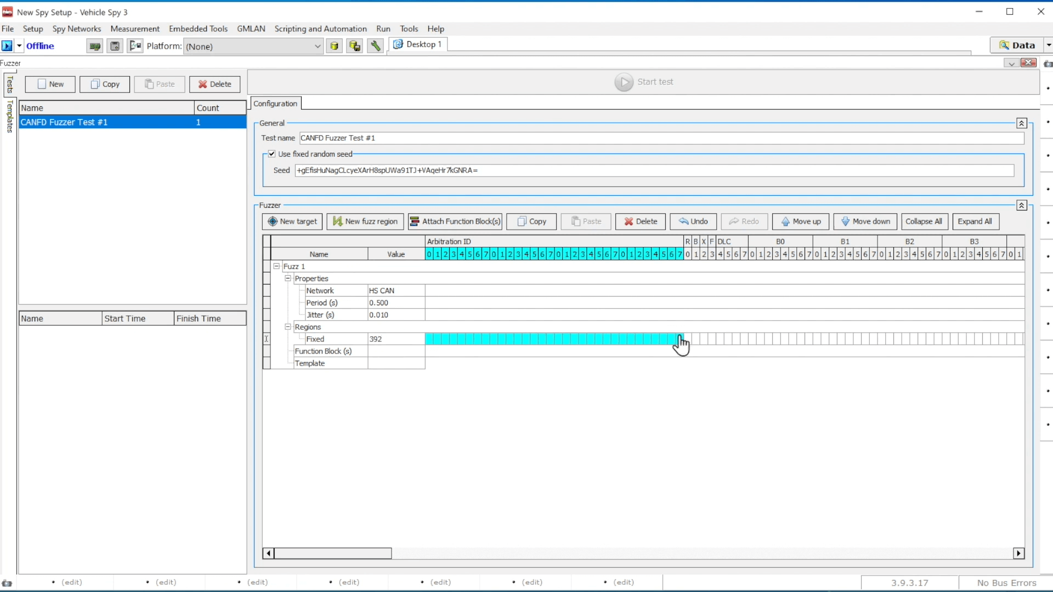Viewport: 1053px width, 592px height.
Task: Toggle Use fixed random seed checkbox
Action: coord(272,154)
